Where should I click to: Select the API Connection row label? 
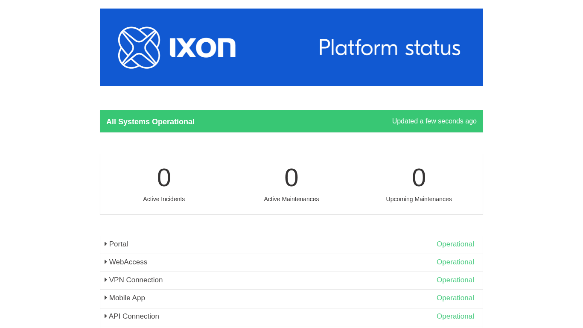pos(134,316)
